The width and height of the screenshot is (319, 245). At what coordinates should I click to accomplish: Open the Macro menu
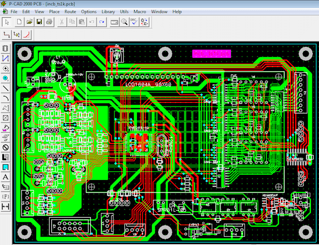tap(140, 12)
